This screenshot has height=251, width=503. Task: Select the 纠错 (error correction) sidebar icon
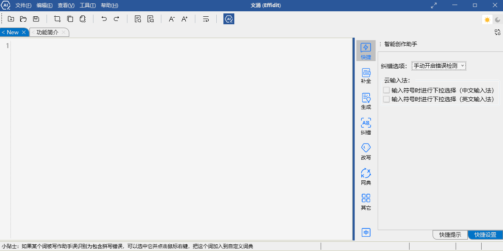pos(366,125)
